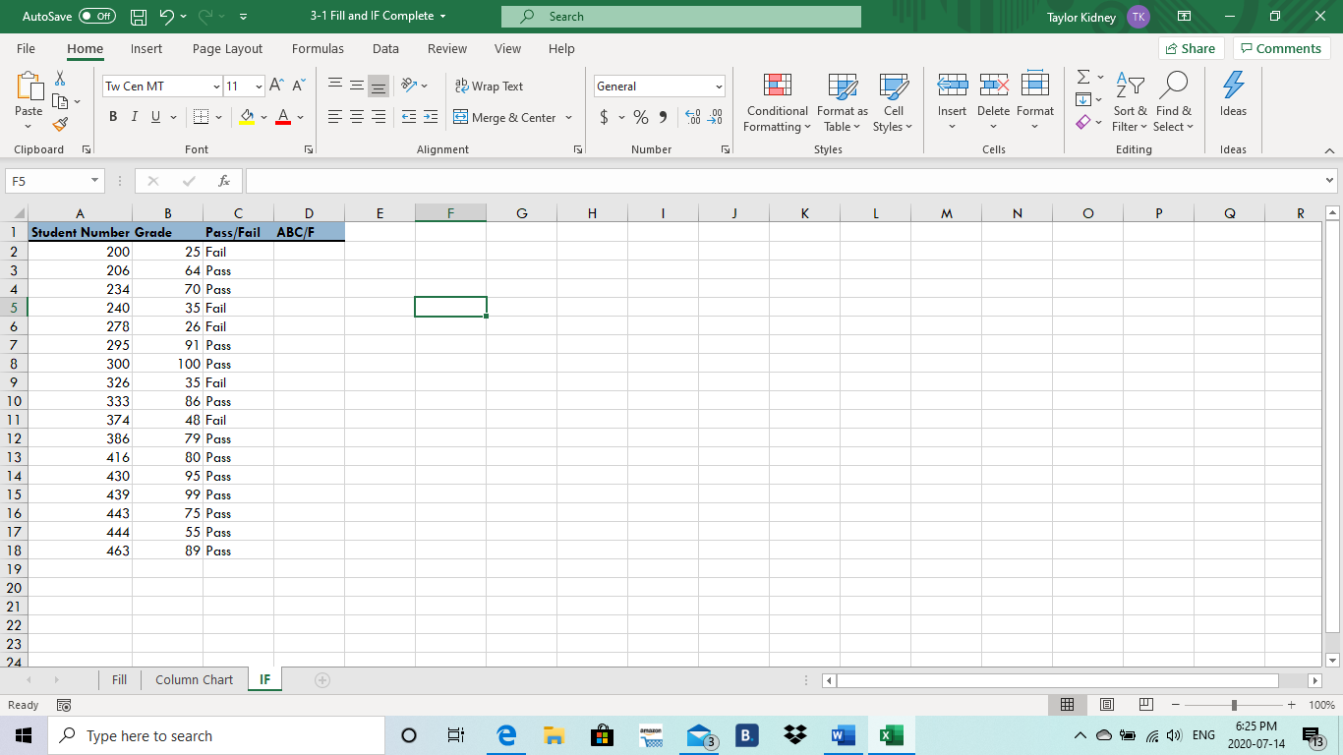Screen dimensions: 1343x755
Task: Toggle Bold formatting
Action: (x=113, y=117)
